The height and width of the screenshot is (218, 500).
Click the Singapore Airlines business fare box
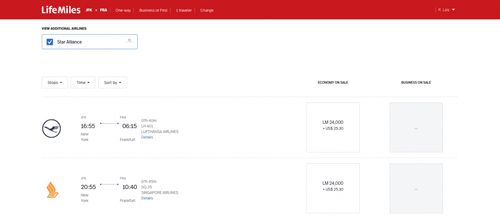pos(416,188)
